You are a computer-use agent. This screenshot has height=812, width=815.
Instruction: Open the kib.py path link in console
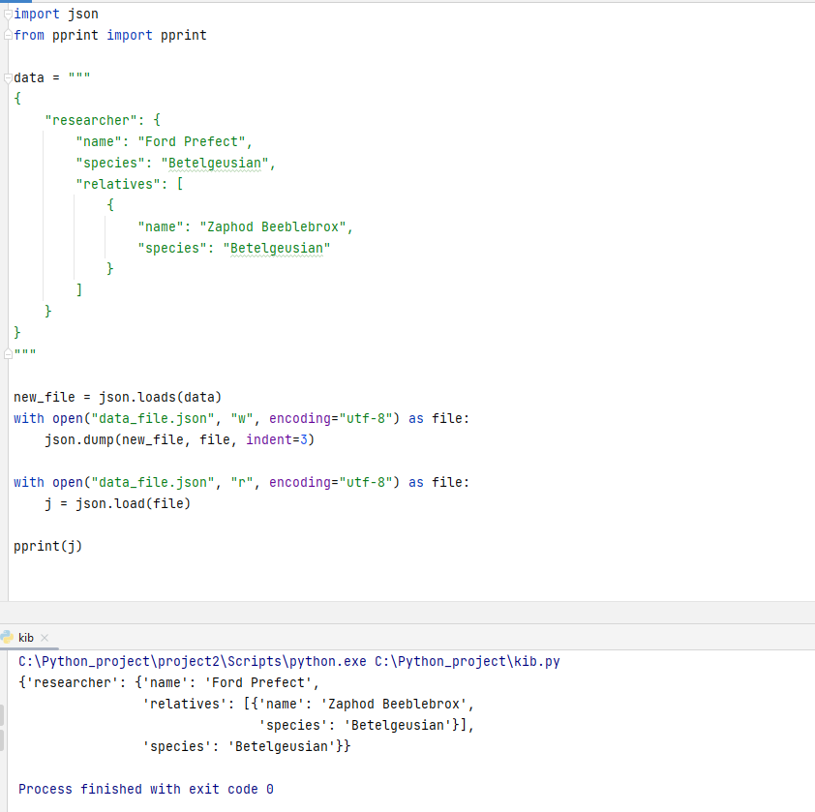tap(468, 661)
